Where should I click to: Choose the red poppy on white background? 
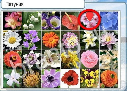pos(70,79)
